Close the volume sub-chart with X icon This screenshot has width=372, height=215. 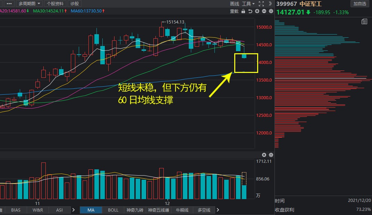click(x=264, y=155)
